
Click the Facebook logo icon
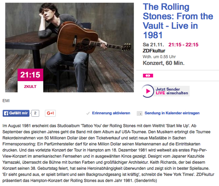point(6,113)
